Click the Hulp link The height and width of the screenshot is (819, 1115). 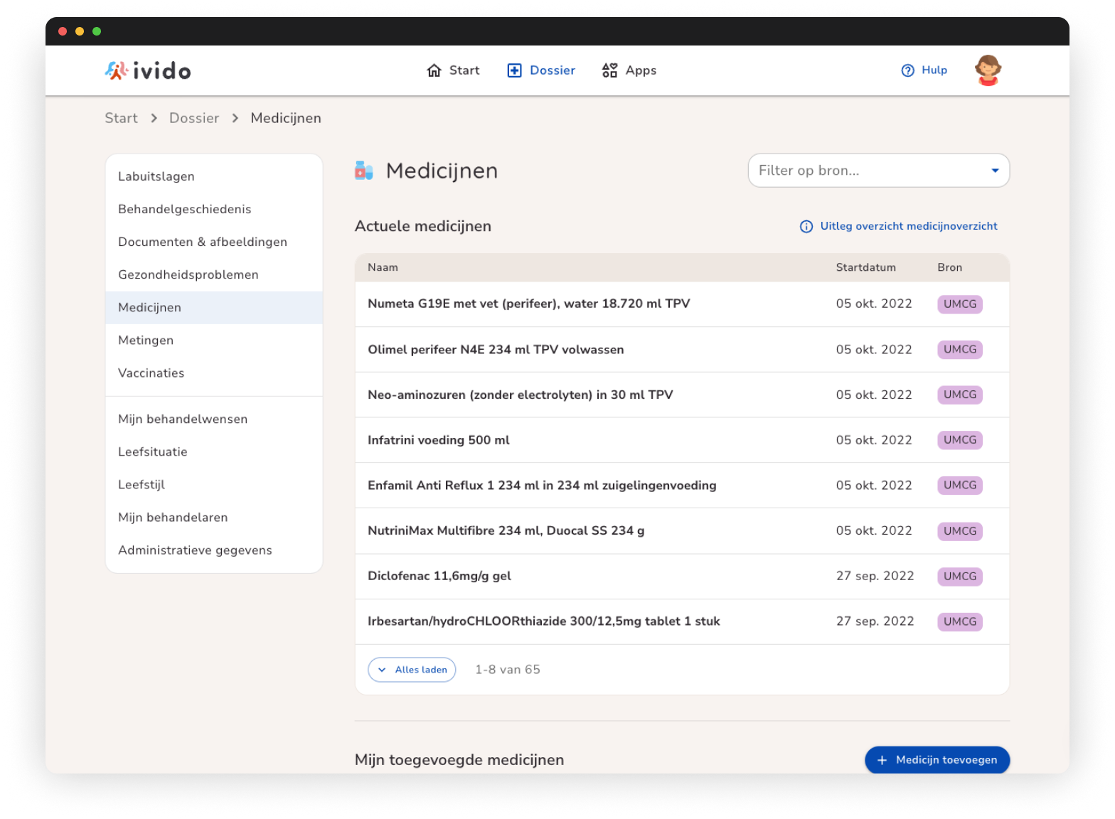point(924,70)
